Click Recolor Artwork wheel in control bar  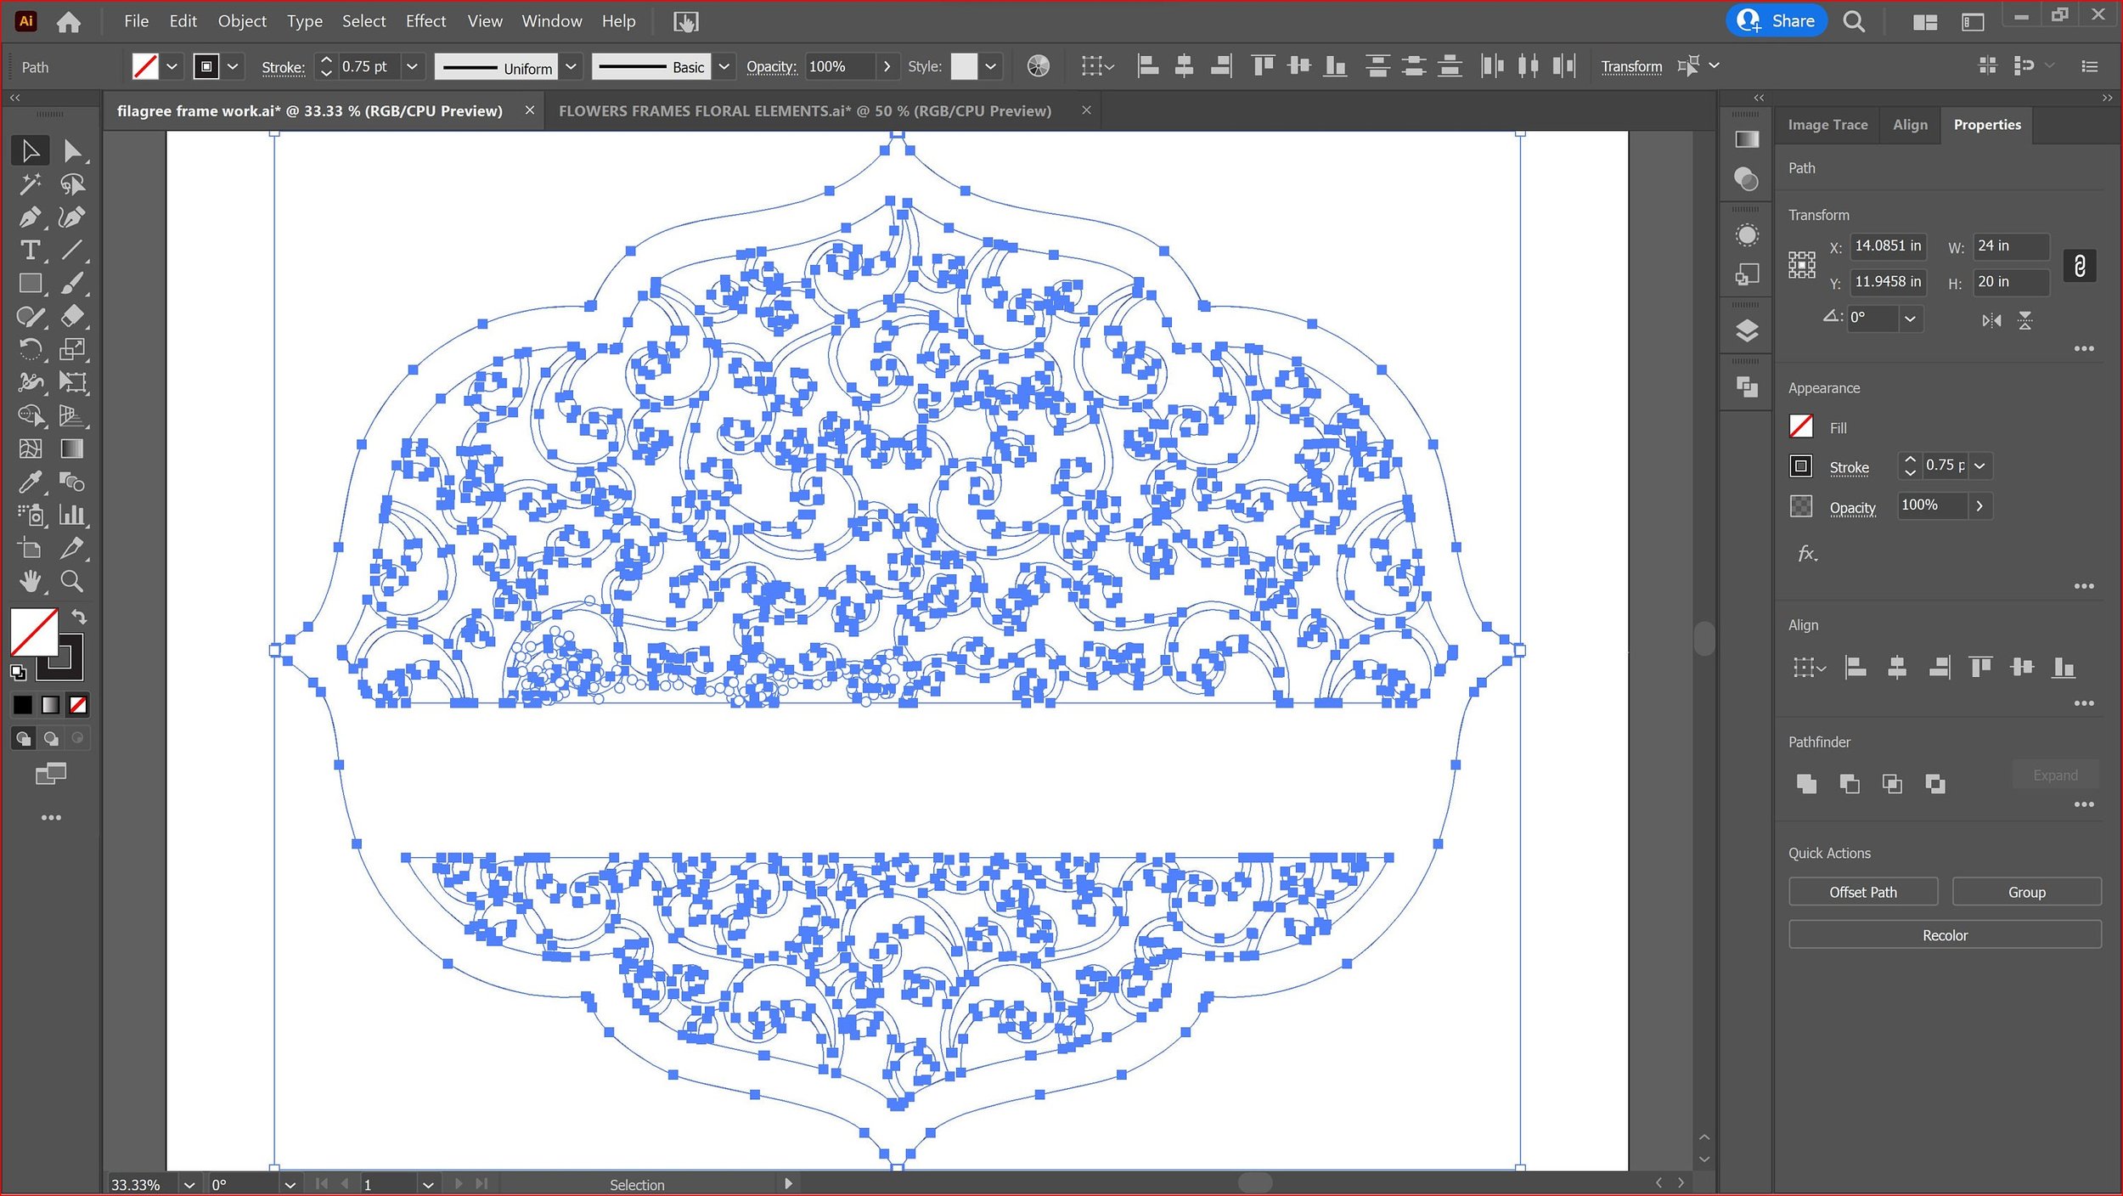1038,66
